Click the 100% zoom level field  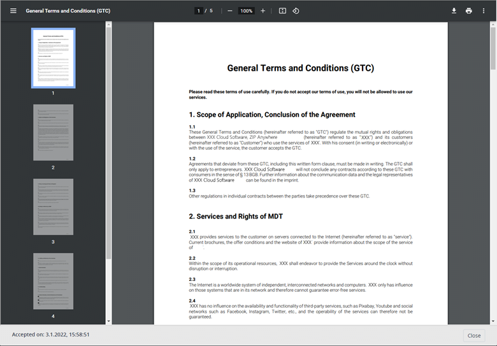tap(247, 11)
